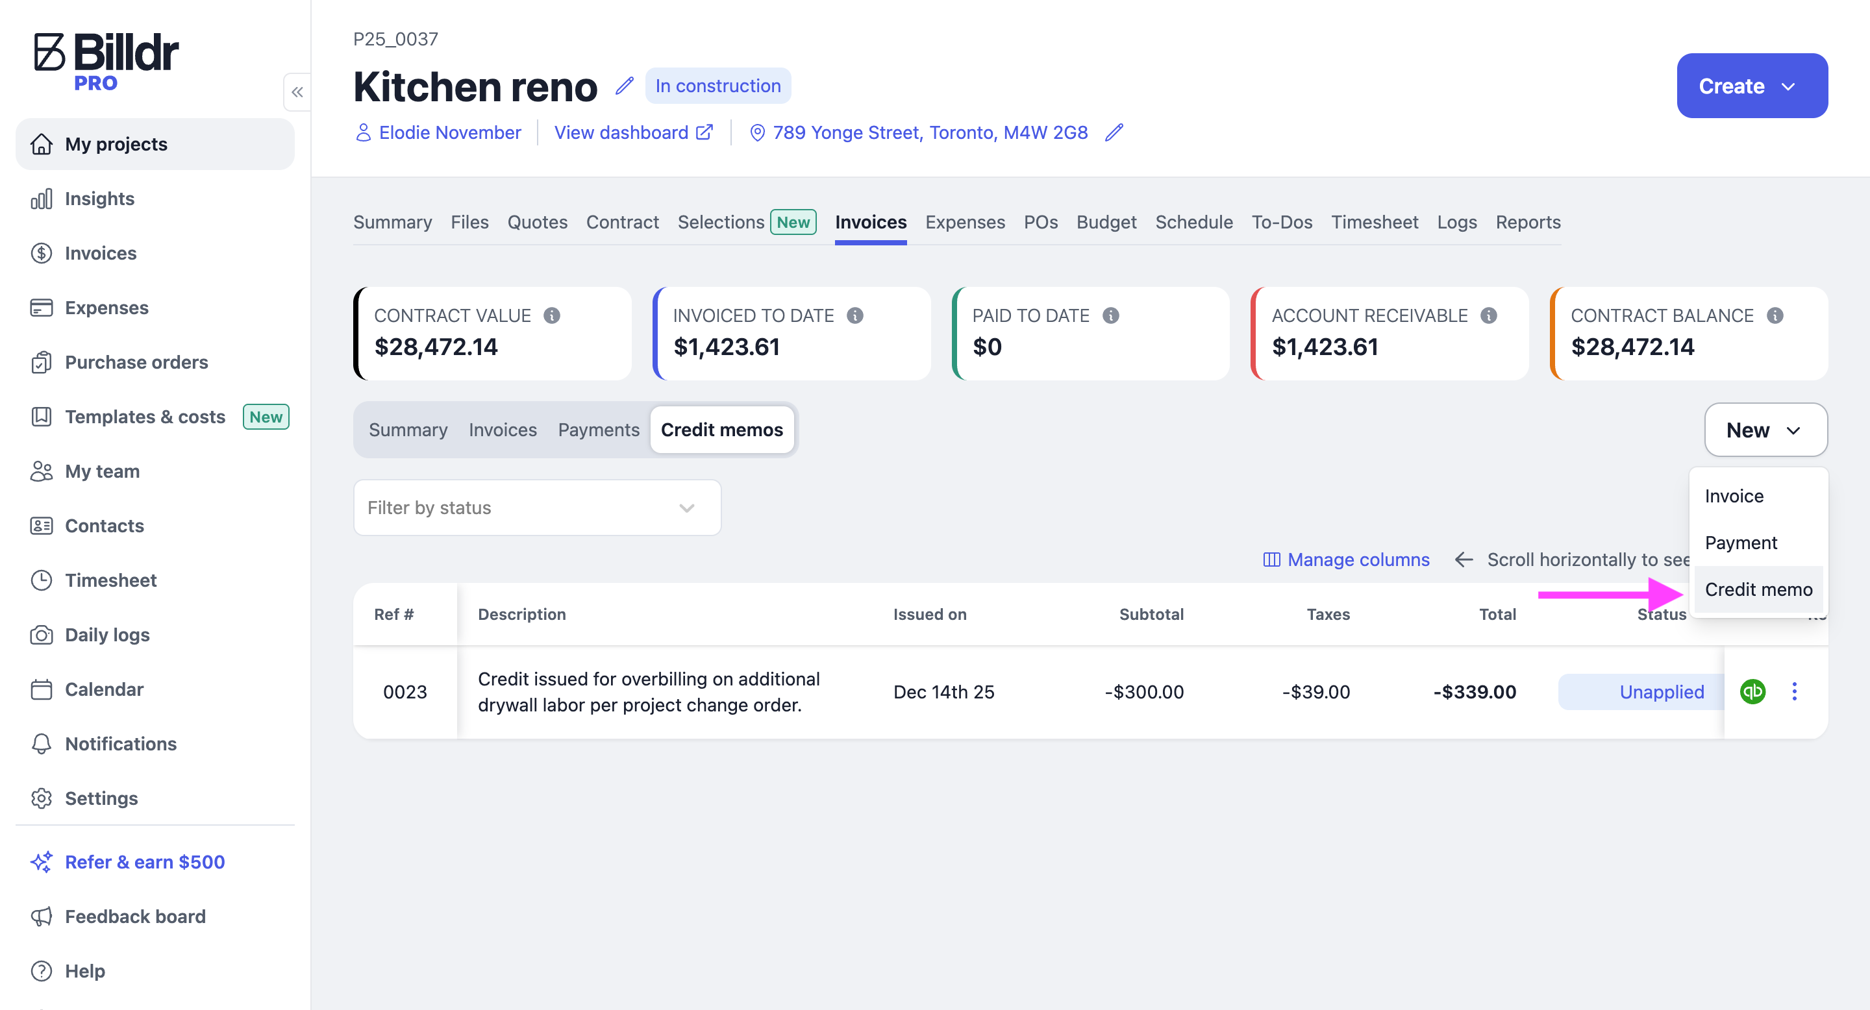Switch to the POs tab
Image resolution: width=1870 pixels, height=1010 pixels.
1040,222
